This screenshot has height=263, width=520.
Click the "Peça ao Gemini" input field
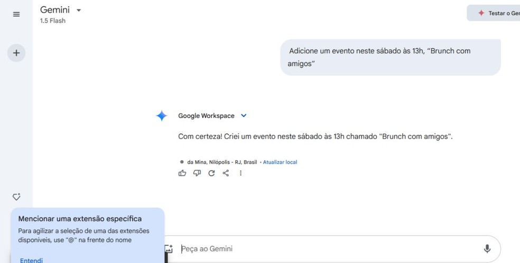[328, 249]
